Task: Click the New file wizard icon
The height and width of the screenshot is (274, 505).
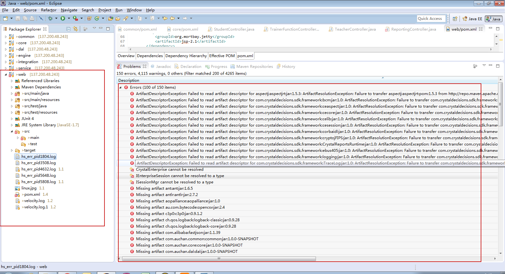Action: tap(5, 19)
